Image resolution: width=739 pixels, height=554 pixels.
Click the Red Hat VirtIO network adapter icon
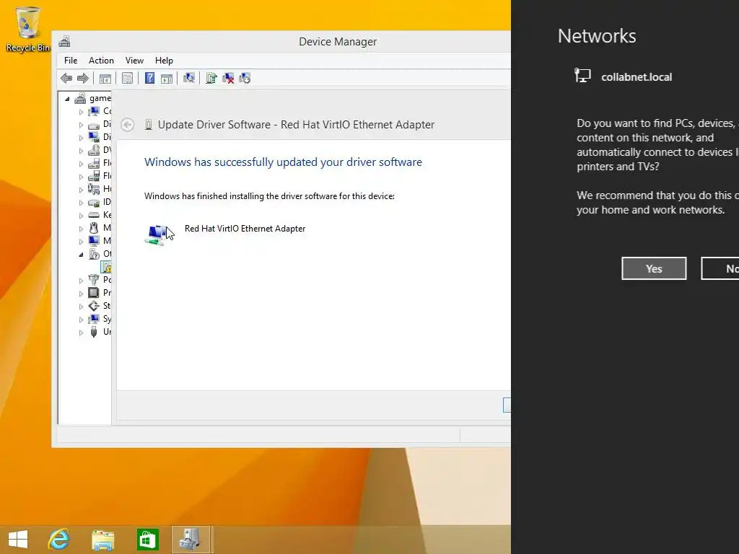157,234
